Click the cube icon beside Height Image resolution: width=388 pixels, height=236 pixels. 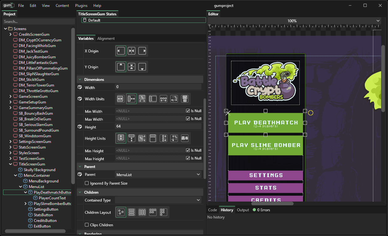pyautogui.click(x=80, y=127)
